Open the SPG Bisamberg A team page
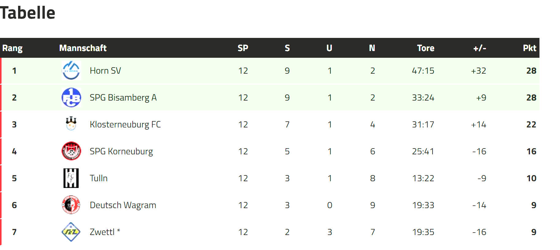Viewport: 560px width, 250px height. point(123,97)
